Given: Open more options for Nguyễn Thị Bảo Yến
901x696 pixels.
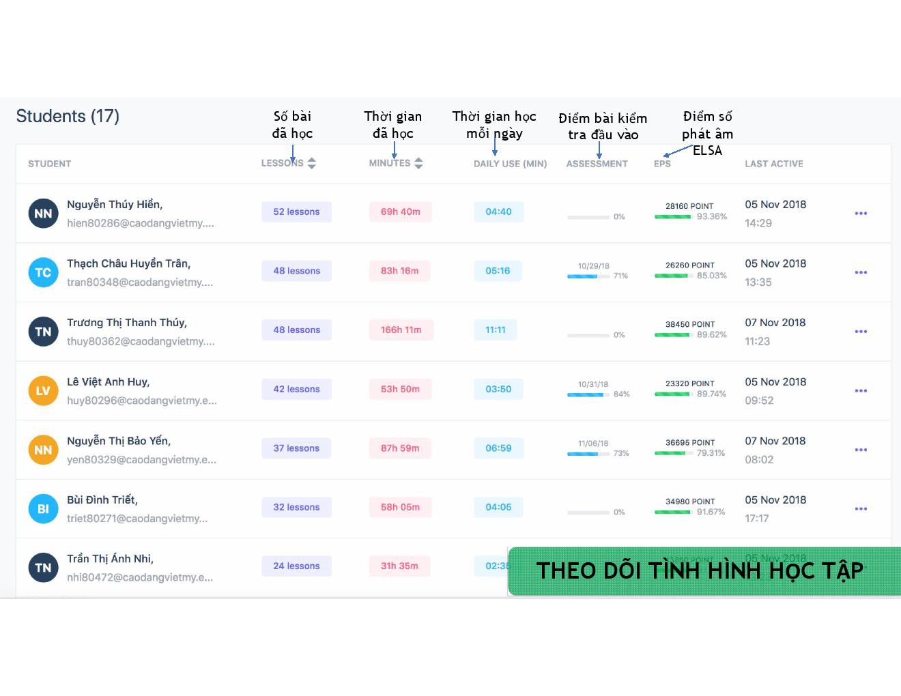Looking at the screenshot, I should tap(861, 450).
